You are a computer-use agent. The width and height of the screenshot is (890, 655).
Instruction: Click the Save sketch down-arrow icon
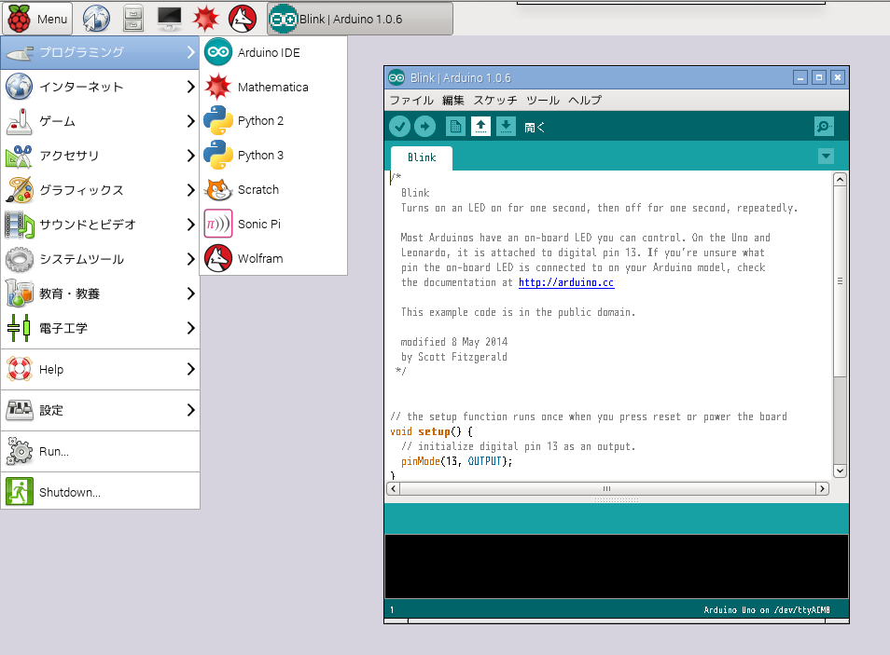pyautogui.click(x=506, y=126)
